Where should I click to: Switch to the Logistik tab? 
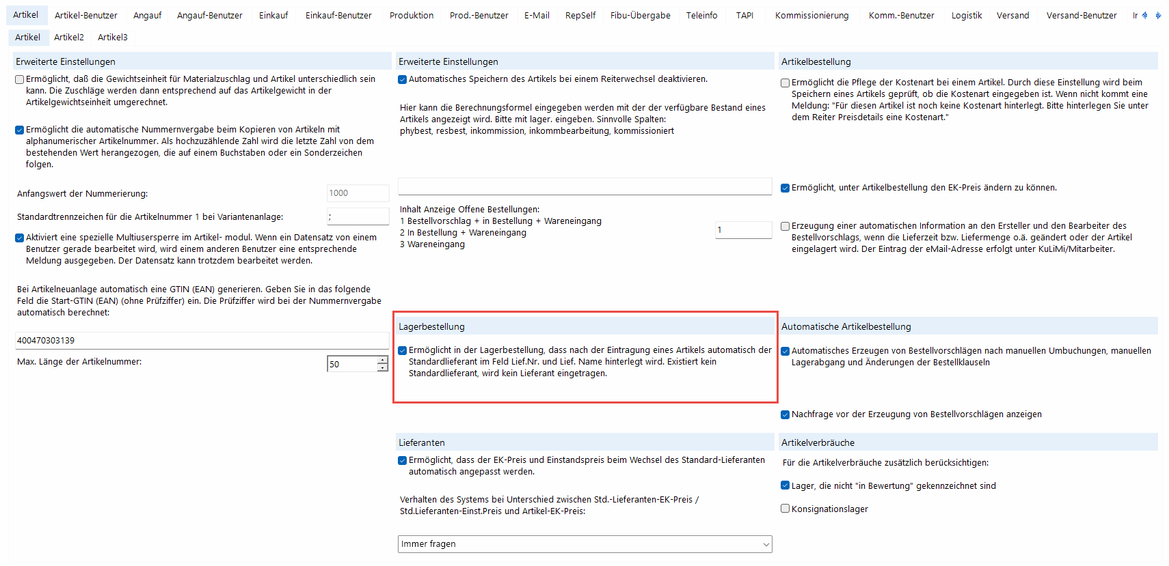pos(967,15)
